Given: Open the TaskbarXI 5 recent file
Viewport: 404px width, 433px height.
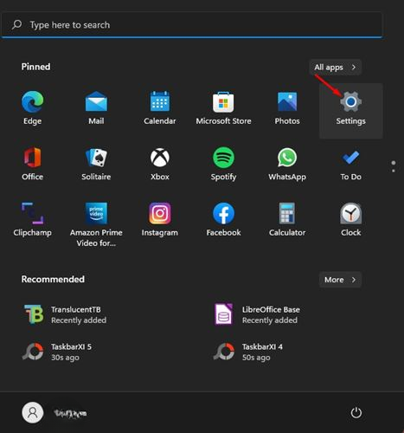Looking at the screenshot, I should pyautogui.click(x=57, y=352).
